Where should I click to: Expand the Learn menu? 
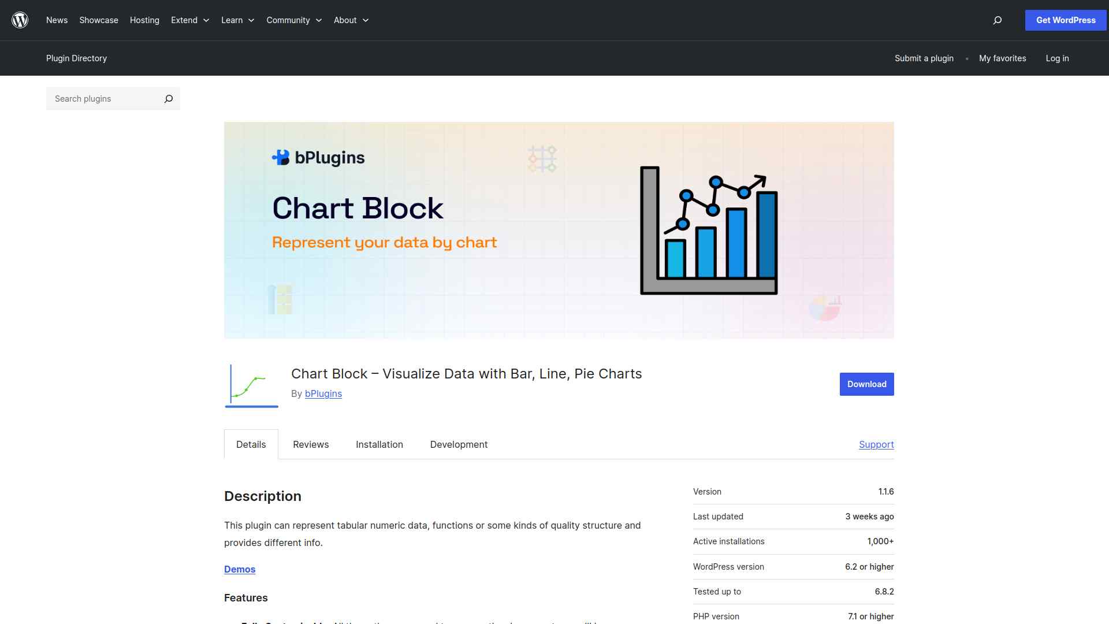[237, 20]
